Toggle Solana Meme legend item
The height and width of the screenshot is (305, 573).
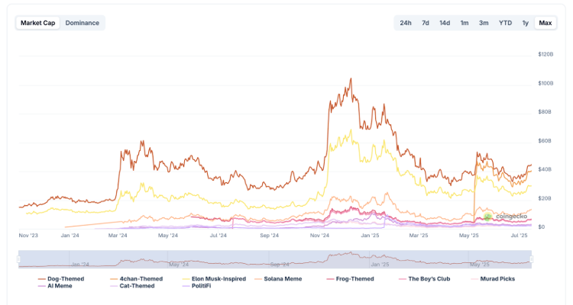pyautogui.click(x=283, y=279)
